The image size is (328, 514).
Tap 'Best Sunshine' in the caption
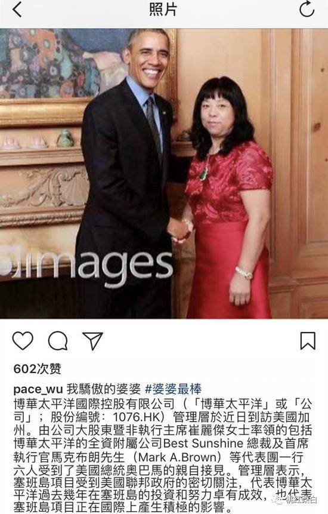[x=203, y=444]
